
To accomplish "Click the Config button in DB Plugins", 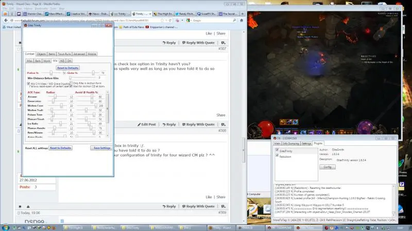I will 328,167.
